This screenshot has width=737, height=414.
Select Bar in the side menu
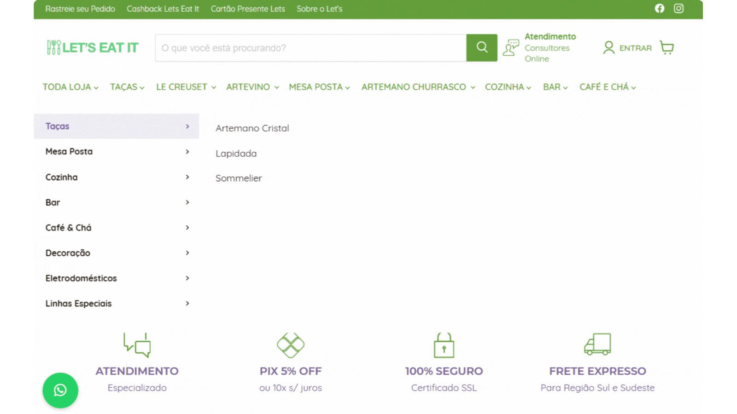coord(117,202)
